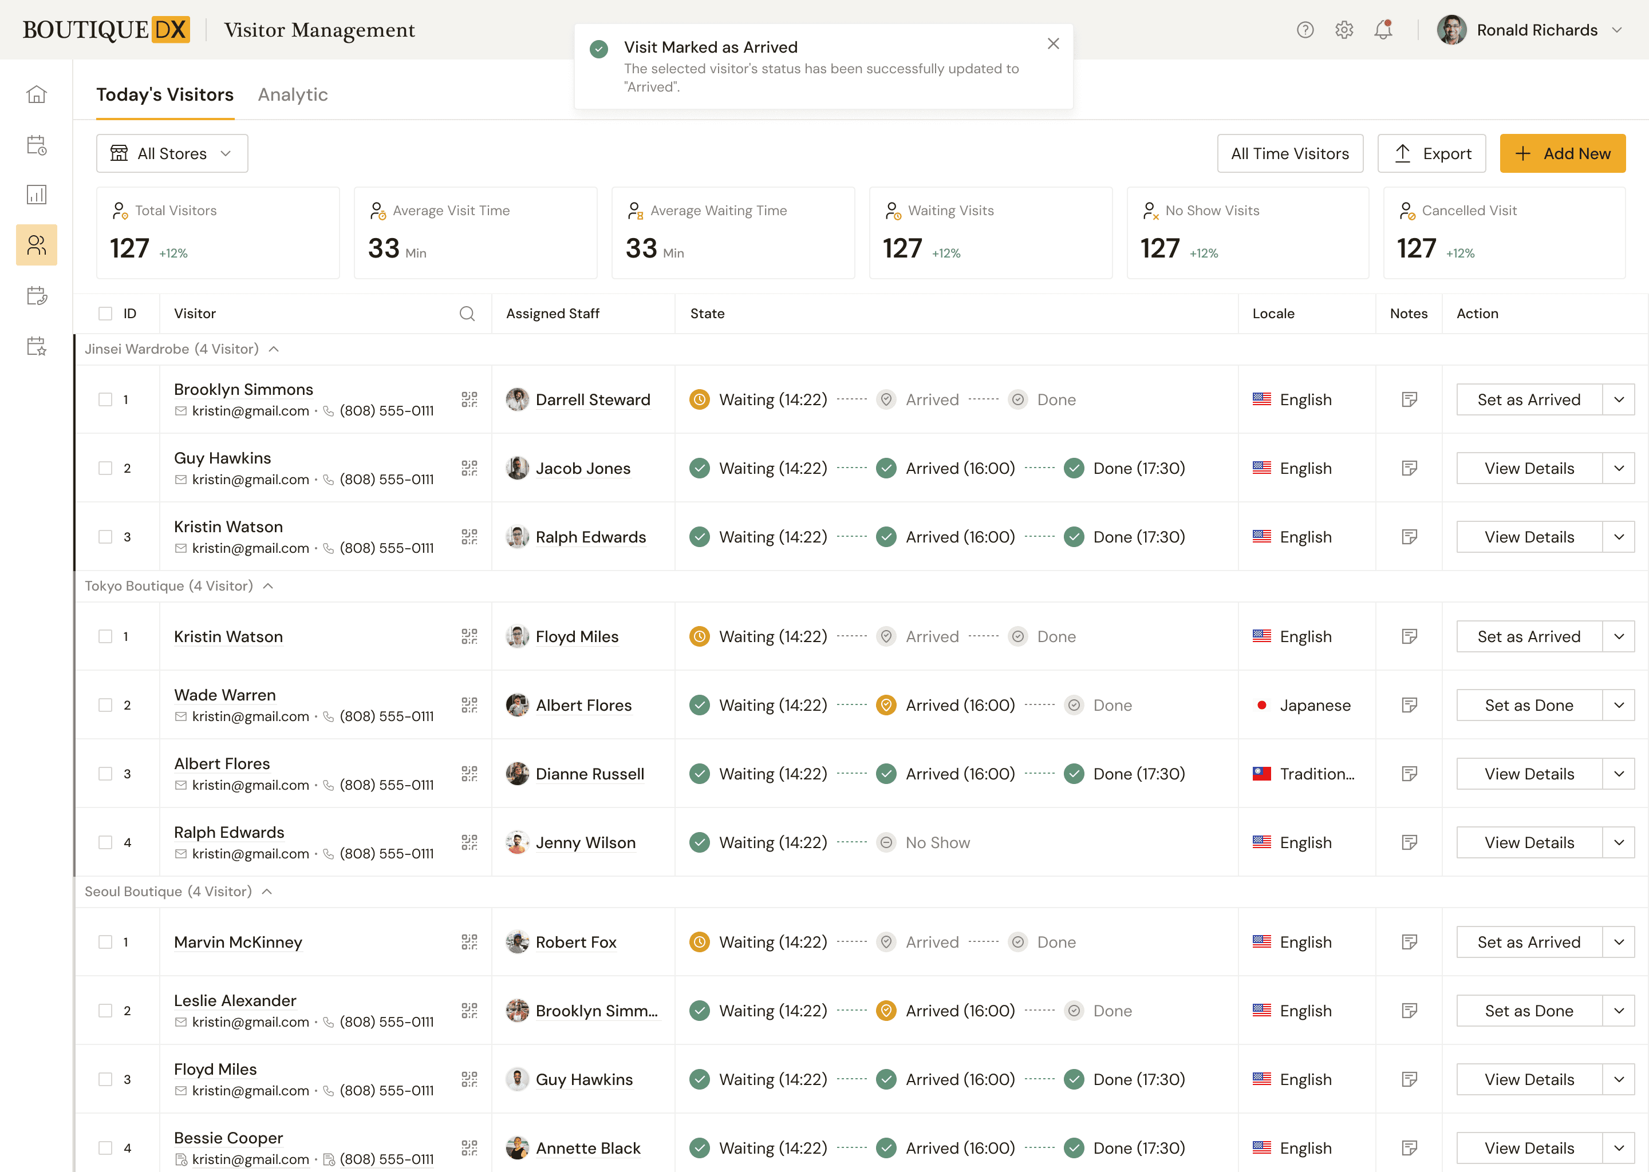Image resolution: width=1649 pixels, height=1172 pixels.
Task: Open the home icon in sidebar
Action: (36, 94)
